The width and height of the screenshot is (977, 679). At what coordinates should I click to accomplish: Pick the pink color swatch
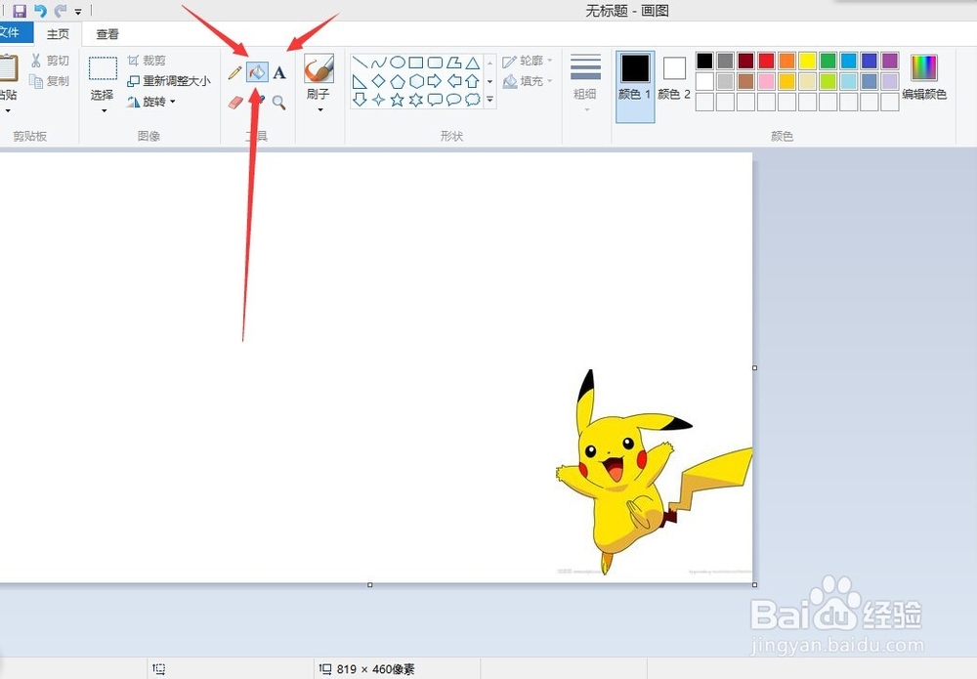[766, 81]
